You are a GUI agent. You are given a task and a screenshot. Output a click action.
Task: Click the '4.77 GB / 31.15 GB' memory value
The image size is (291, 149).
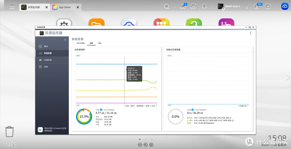(106, 113)
